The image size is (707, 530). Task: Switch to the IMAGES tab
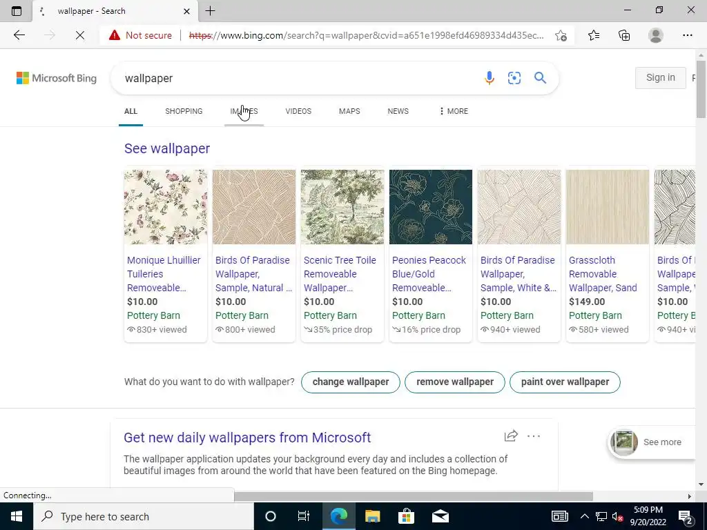[x=244, y=111]
